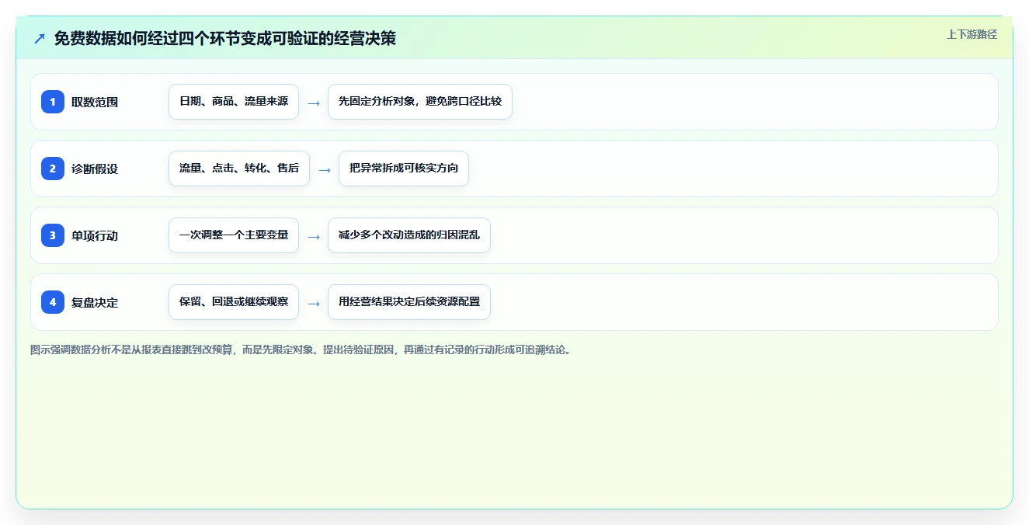
Task: Click step number 1 badge
Action: 53,102
